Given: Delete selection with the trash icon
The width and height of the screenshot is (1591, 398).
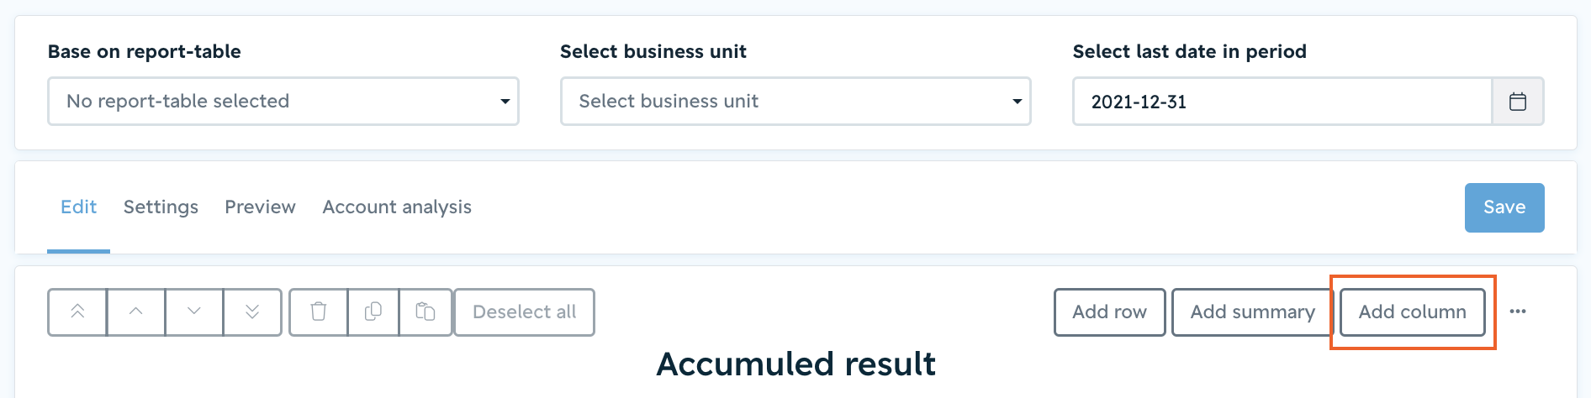Looking at the screenshot, I should coord(319,312).
